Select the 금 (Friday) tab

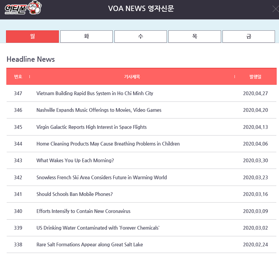tap(249, 37)
